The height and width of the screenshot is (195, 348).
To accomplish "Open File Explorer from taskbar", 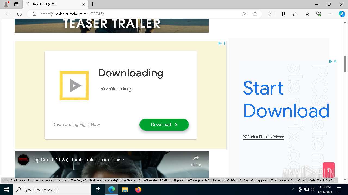I will (x=125, y=190).
